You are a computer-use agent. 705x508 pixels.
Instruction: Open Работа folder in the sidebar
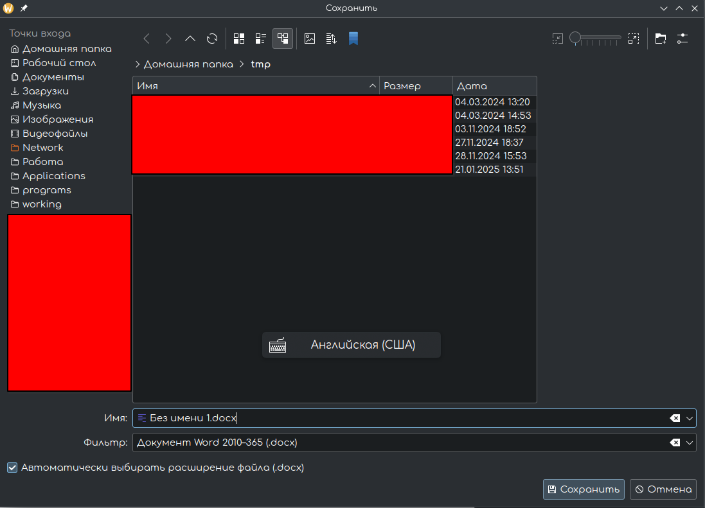click(37, 162)
